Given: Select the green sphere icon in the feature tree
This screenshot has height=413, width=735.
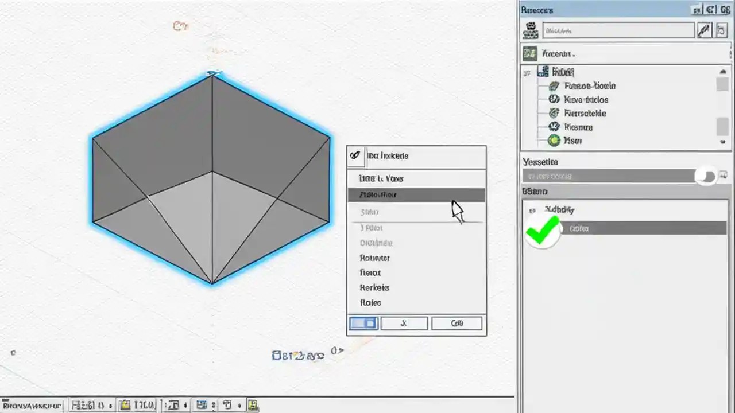Looking at the screenshot, I should click(554, 141).
